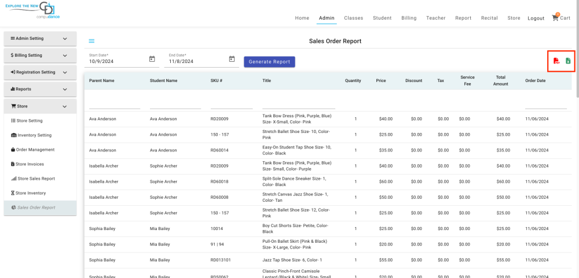Viewport: 579px width, 278px height.
Task: Open the Recital menu item
Action: point(489,18)
